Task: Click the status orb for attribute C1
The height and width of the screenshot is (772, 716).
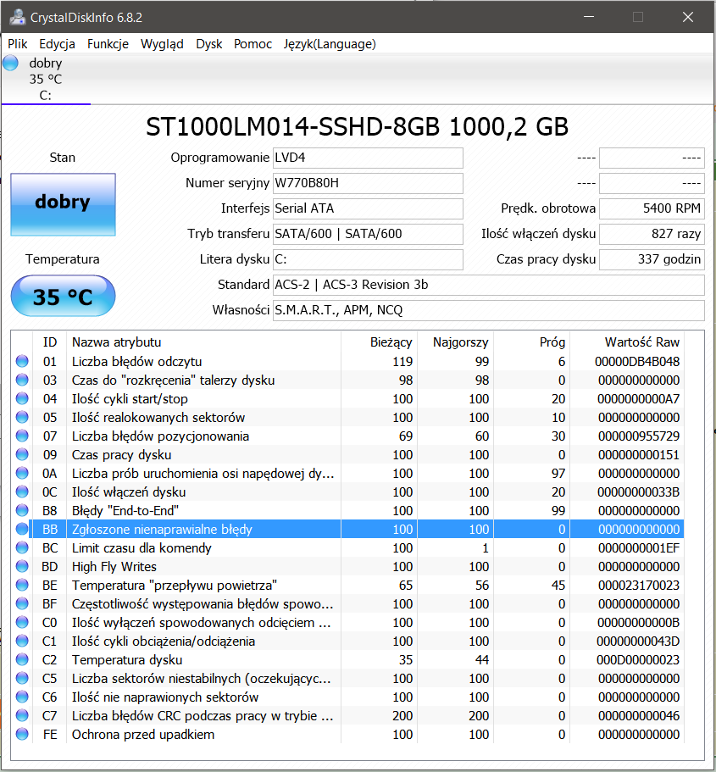Action: pos(22,641)
